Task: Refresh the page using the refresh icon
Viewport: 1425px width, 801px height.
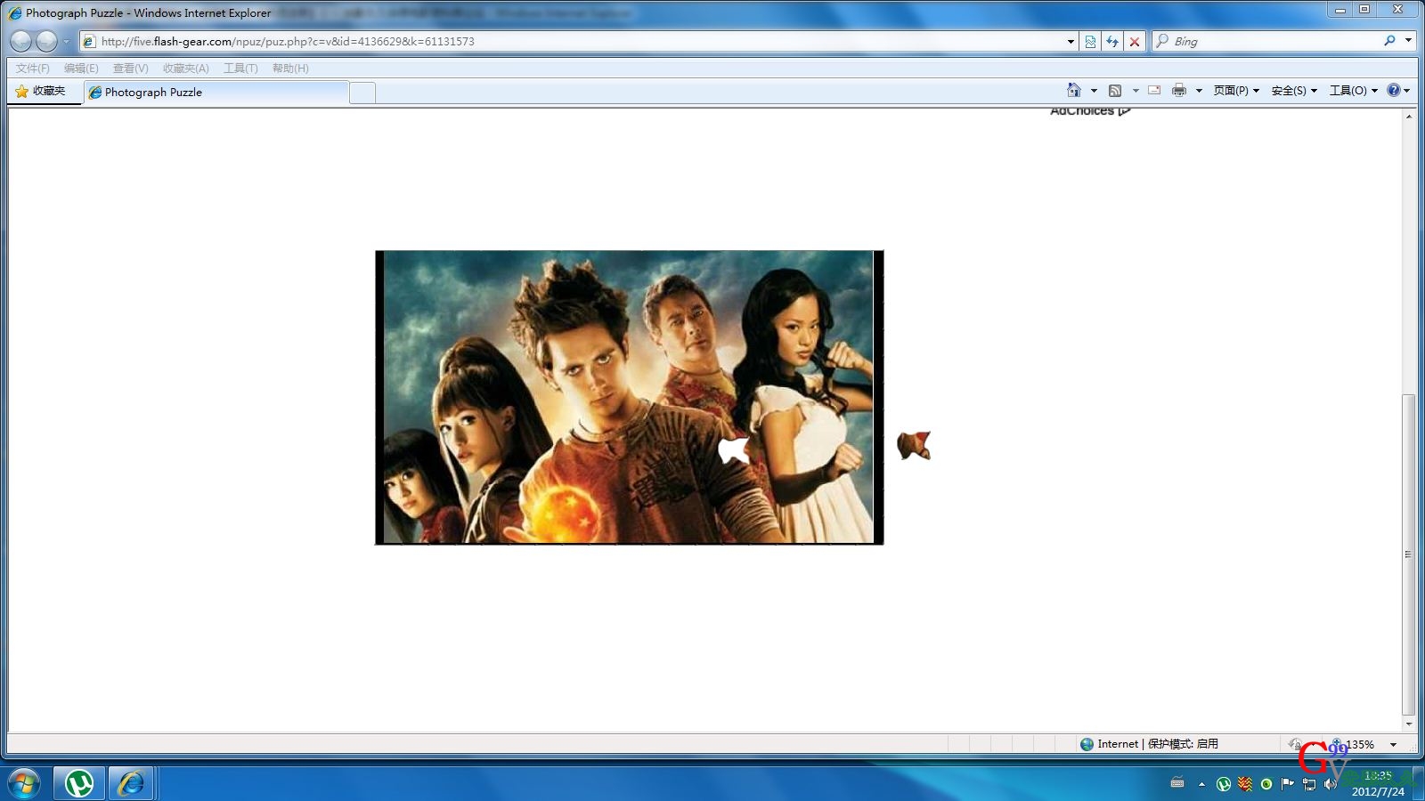Action: tap(1112, 42)
